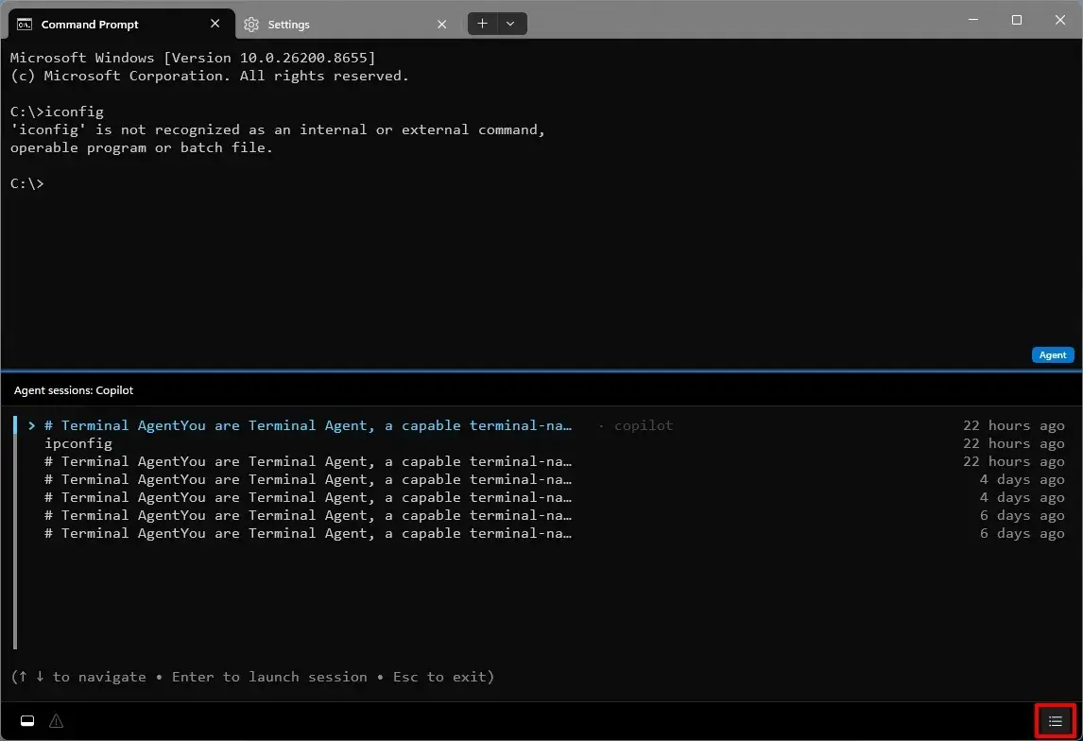Click the Command Prompt tab's console icon
Image resolution: width=1083 pixels, height=741 pixels.
pyautogui.click(x=25, y=25)
